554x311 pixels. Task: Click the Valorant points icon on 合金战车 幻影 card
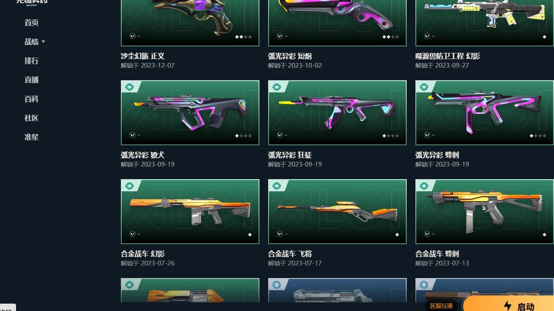point(133,234)
